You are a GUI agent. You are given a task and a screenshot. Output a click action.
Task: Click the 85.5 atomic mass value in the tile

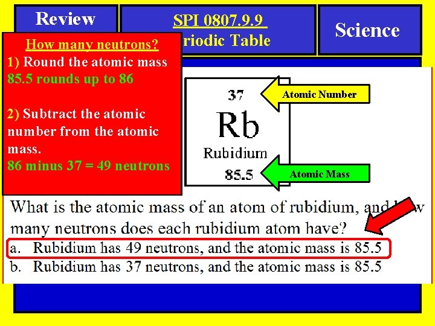pyautogui.click(x=239, y=174)
